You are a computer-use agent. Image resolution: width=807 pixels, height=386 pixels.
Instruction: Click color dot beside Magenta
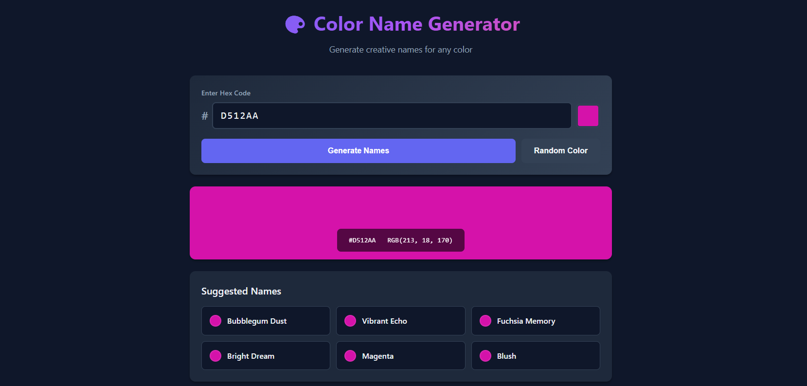pos(350,356)
